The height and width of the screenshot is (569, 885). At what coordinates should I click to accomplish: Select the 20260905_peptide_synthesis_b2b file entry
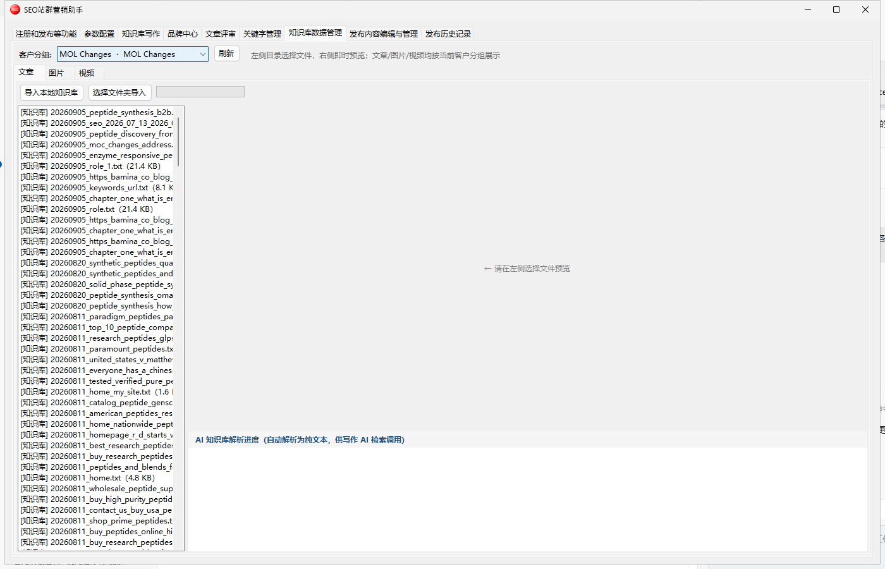pos(96,113)
